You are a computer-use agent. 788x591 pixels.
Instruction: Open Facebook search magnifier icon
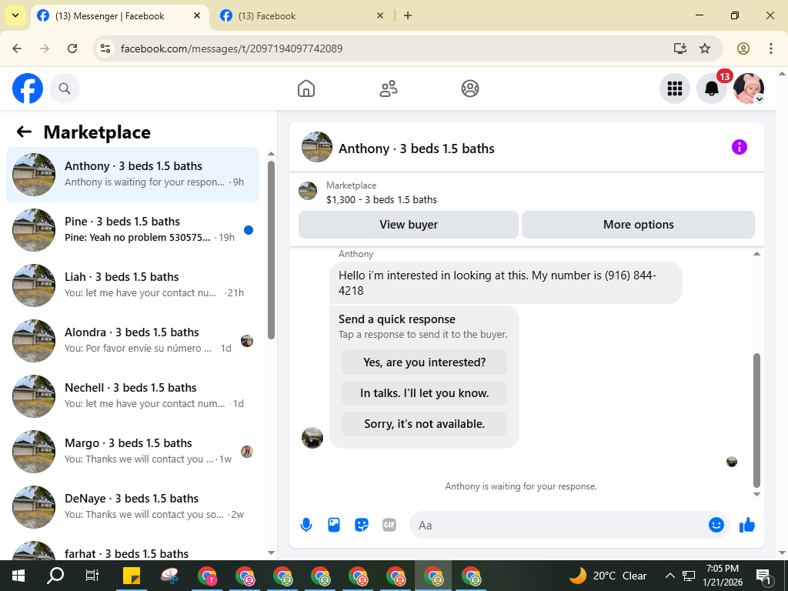[x=65, y=88]
